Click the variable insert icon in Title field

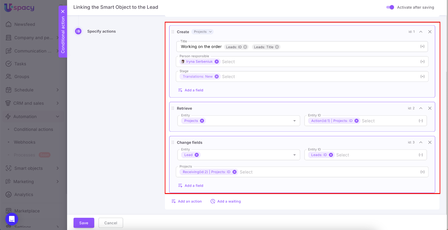coord(422,46)
